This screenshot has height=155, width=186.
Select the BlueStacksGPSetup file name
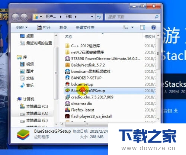point(88,91)
